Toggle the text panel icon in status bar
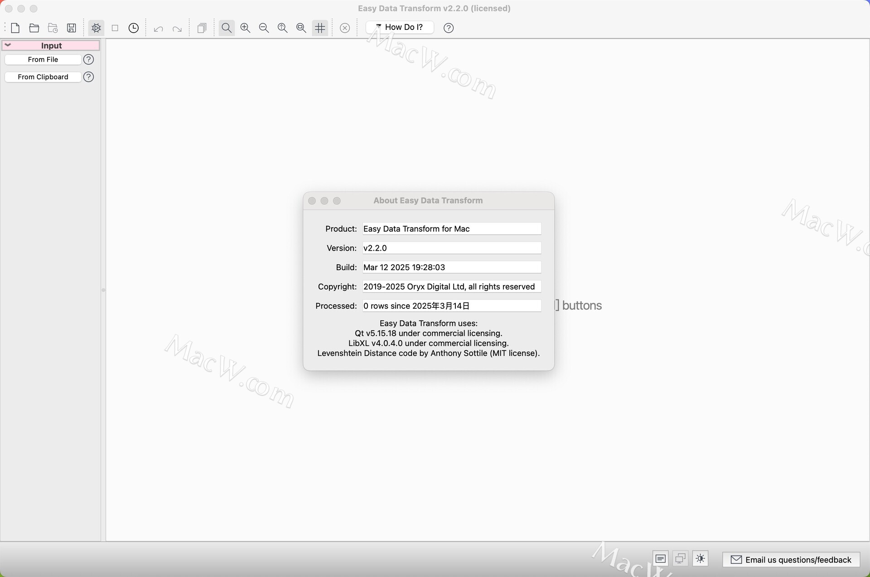 661,559
